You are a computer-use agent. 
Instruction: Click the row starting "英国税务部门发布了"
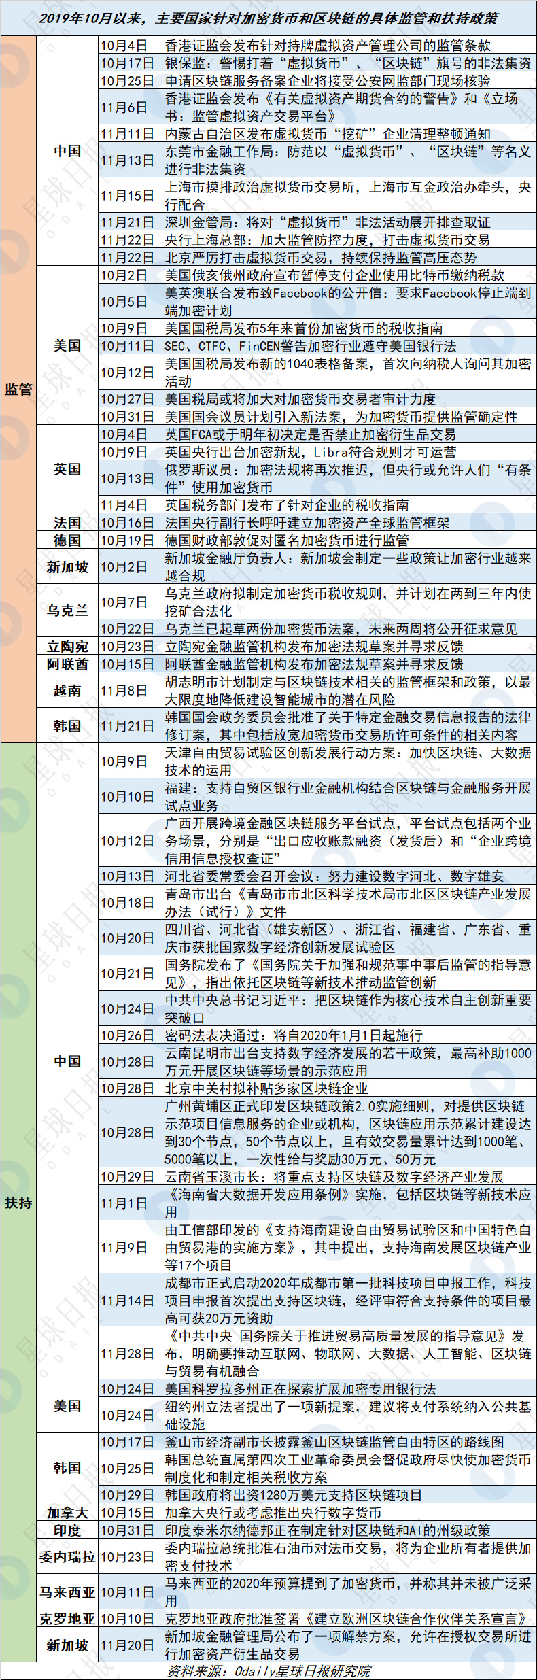[349, 505]
